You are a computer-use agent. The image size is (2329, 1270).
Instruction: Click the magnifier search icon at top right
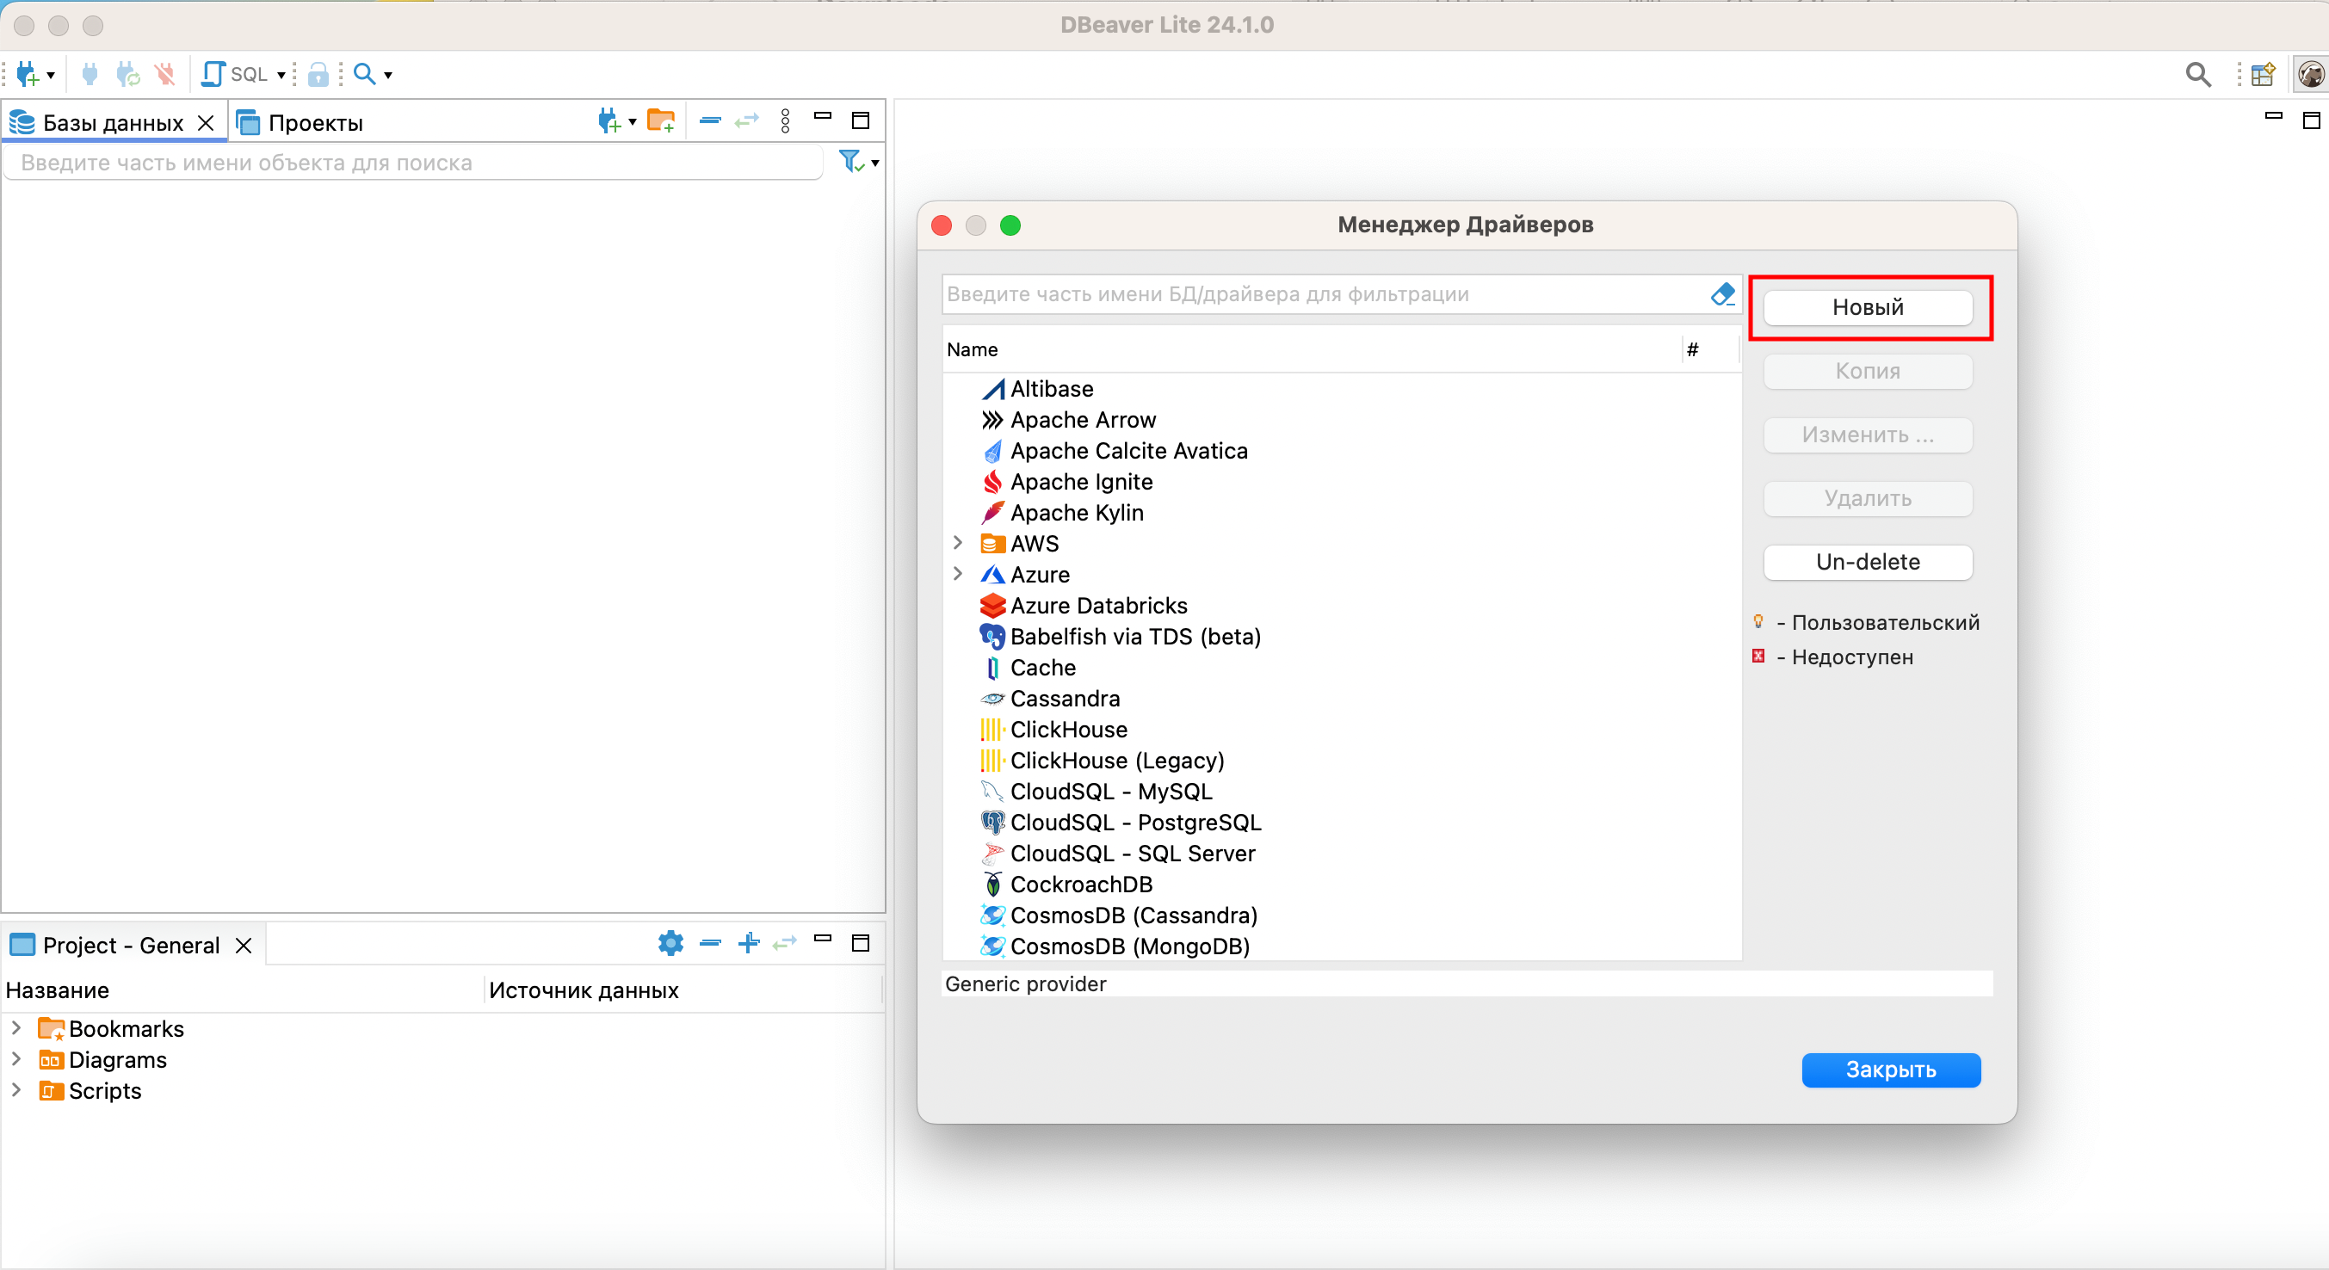[2197, 74]
